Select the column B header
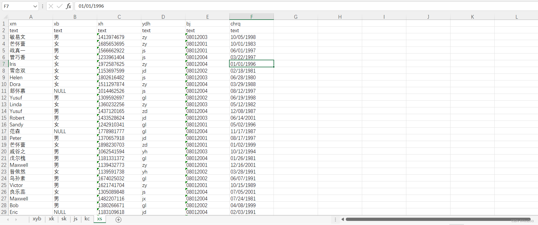 (x=75, y=17)
